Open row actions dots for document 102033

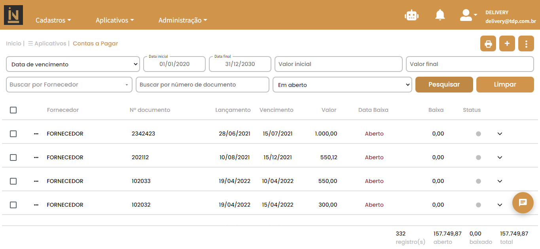coord(36,181)
